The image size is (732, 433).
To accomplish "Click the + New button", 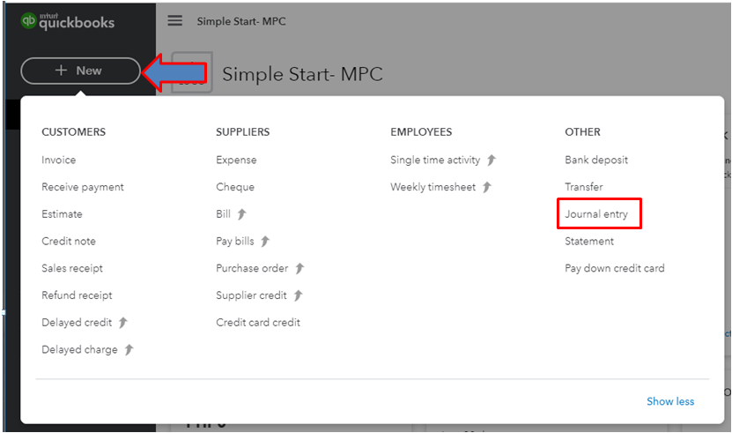I will 80,71.
